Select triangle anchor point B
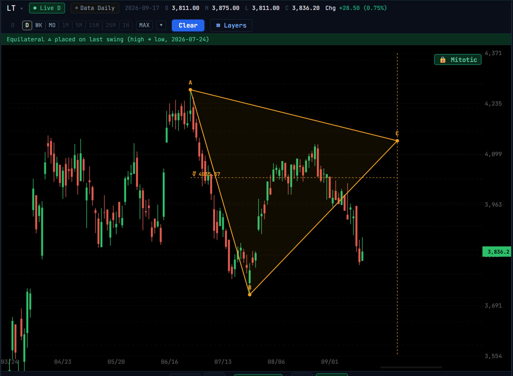This screenshot has height=376, width=513. tap(249, 295)
